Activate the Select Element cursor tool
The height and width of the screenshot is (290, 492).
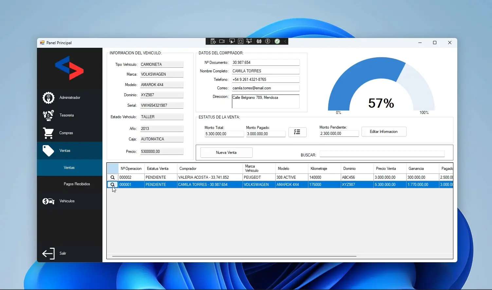[232, 41]
